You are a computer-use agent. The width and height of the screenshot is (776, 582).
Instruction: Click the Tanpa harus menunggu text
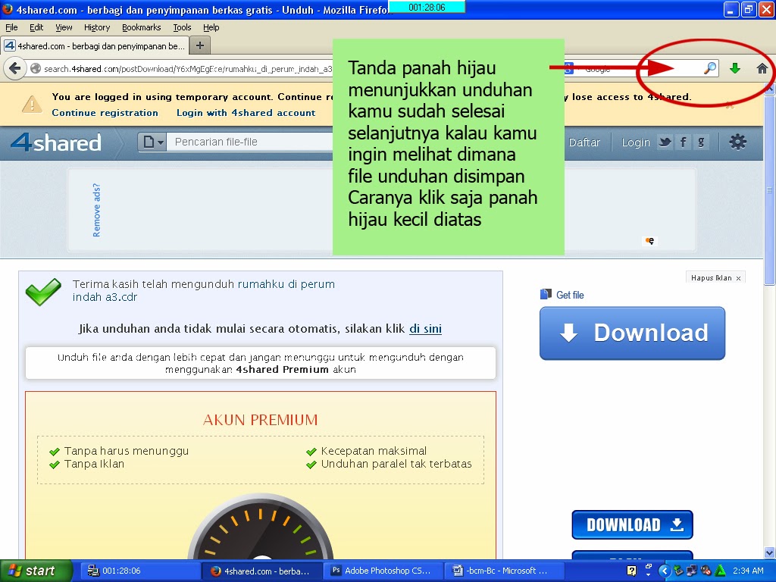pos(127,451)
